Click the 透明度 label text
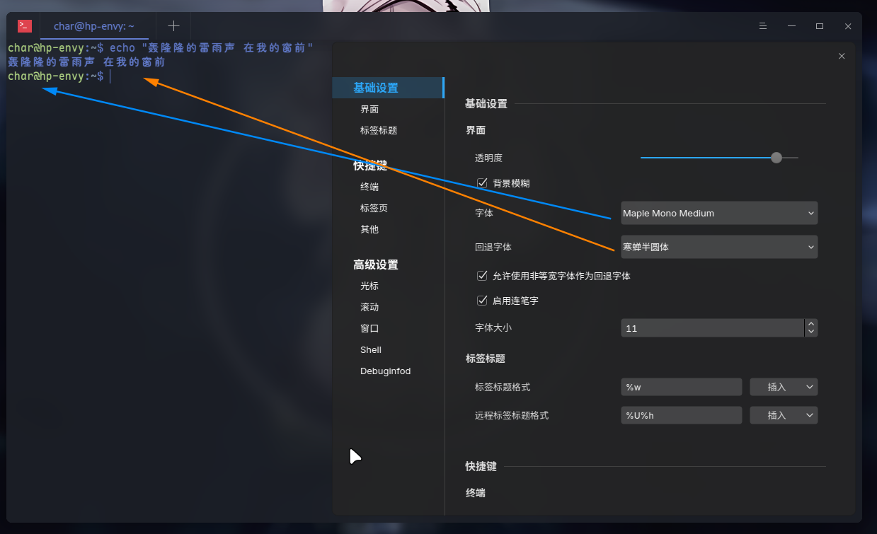 [488, 158]
